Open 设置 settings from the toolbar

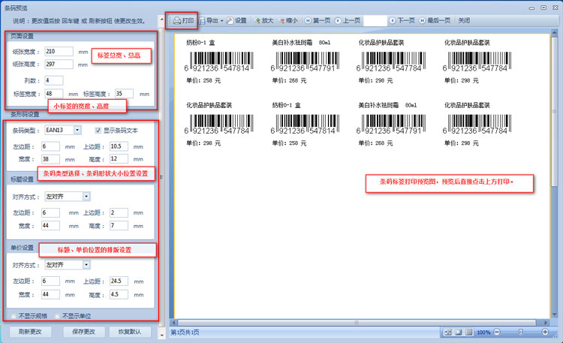[x=237, y=21]
